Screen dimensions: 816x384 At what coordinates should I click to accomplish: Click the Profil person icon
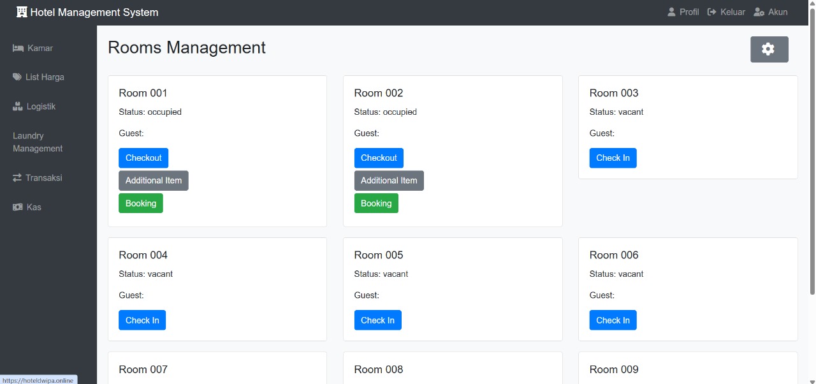click(x=671, y=11)
